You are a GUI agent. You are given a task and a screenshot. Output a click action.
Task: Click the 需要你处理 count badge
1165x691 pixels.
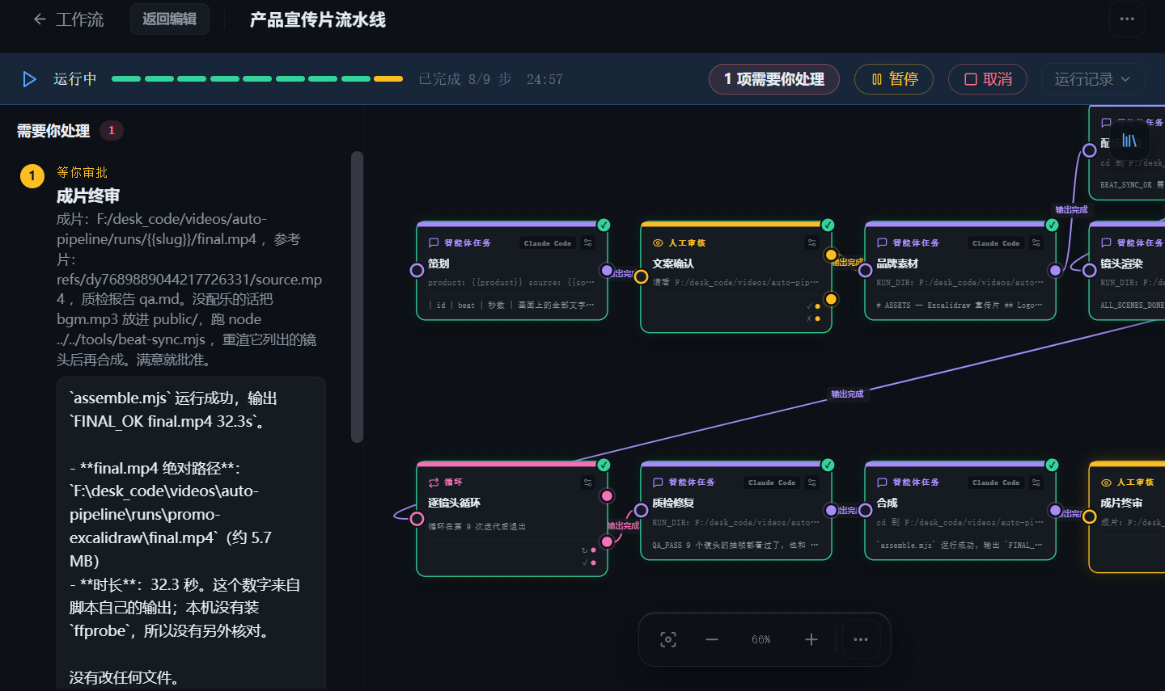click(112, 130)
